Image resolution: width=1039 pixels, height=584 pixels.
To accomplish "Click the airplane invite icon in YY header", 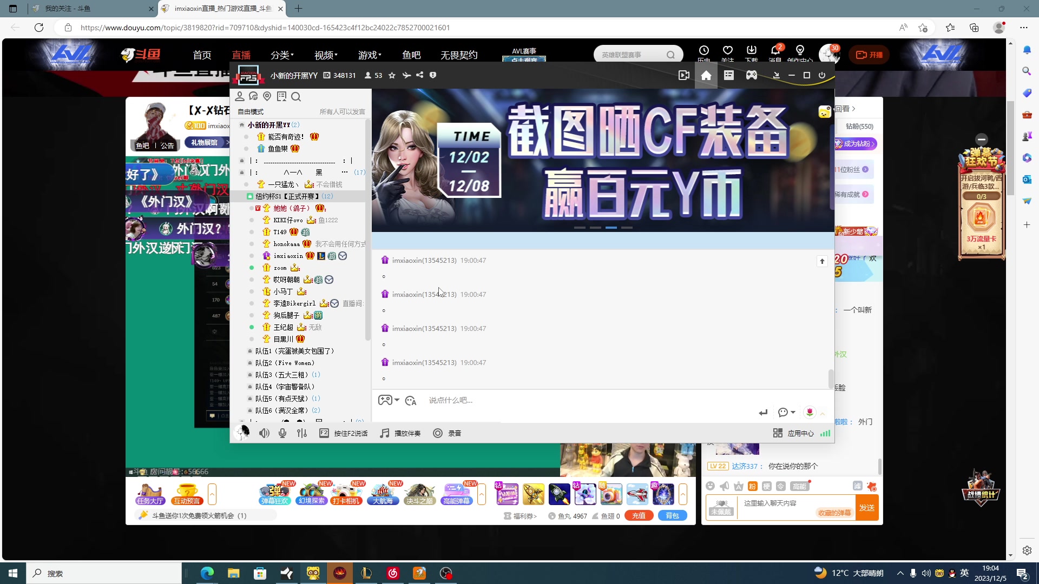I will click(x=406, y=75).
